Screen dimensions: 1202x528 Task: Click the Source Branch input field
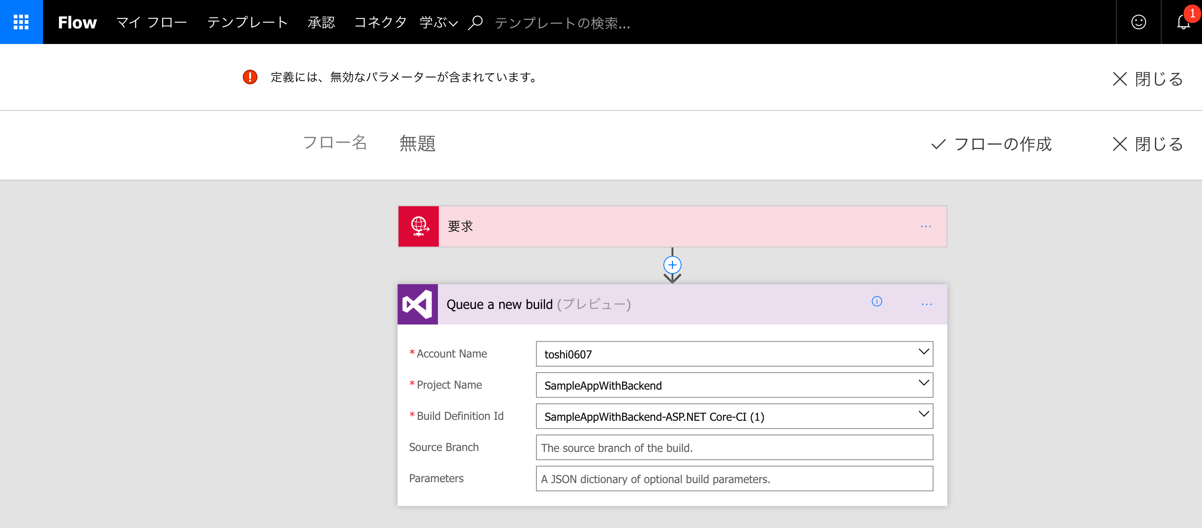click(x=734, y=447)
